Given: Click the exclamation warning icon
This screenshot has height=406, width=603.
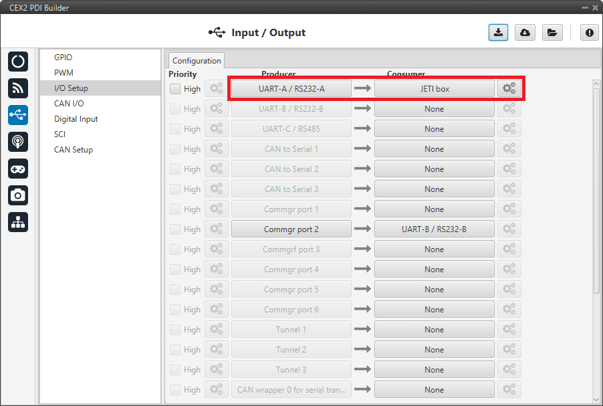Looking at the screenshot, I should tap(589, 33).
